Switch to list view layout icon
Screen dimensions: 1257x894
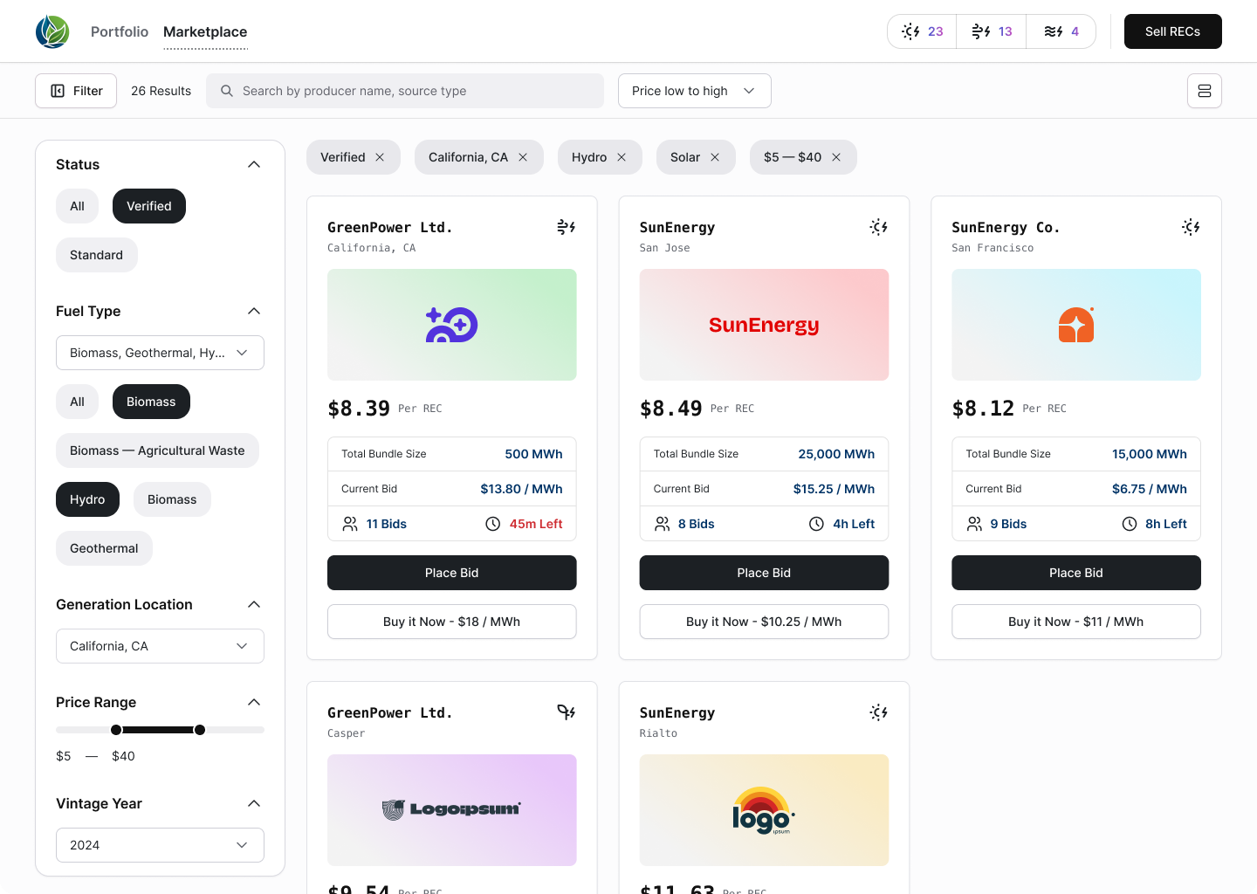(x=1204, y=91)
